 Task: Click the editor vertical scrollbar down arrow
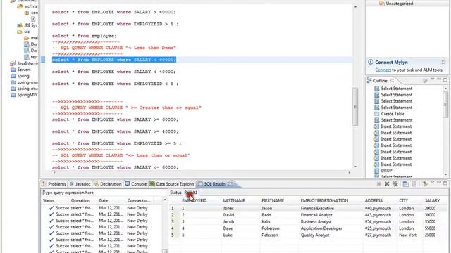[355, 167]
